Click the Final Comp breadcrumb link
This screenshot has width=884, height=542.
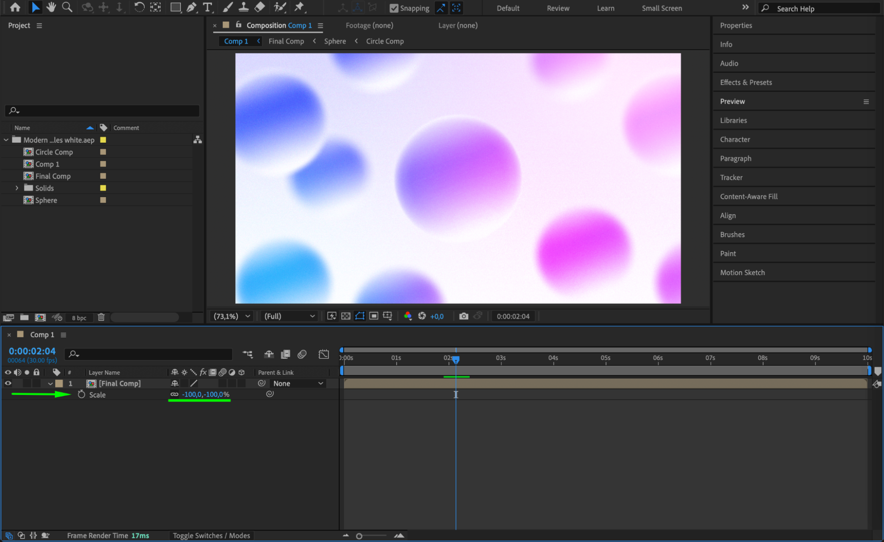(286, 41)
